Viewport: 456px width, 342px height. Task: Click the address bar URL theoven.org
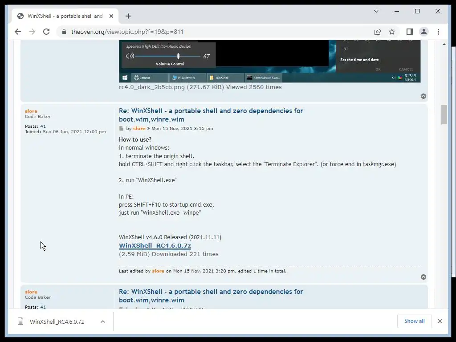pyautogui.click(x=127, y=32)
